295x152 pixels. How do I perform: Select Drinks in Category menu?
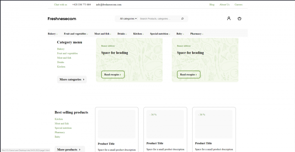pyautogui.click(x=61, y=62)
